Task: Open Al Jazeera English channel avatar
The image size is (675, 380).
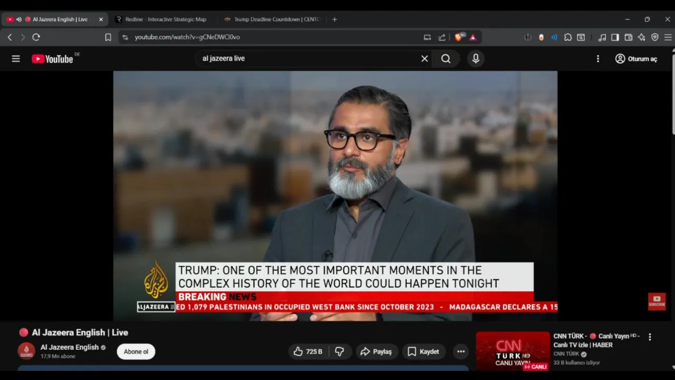Action: 26,351
